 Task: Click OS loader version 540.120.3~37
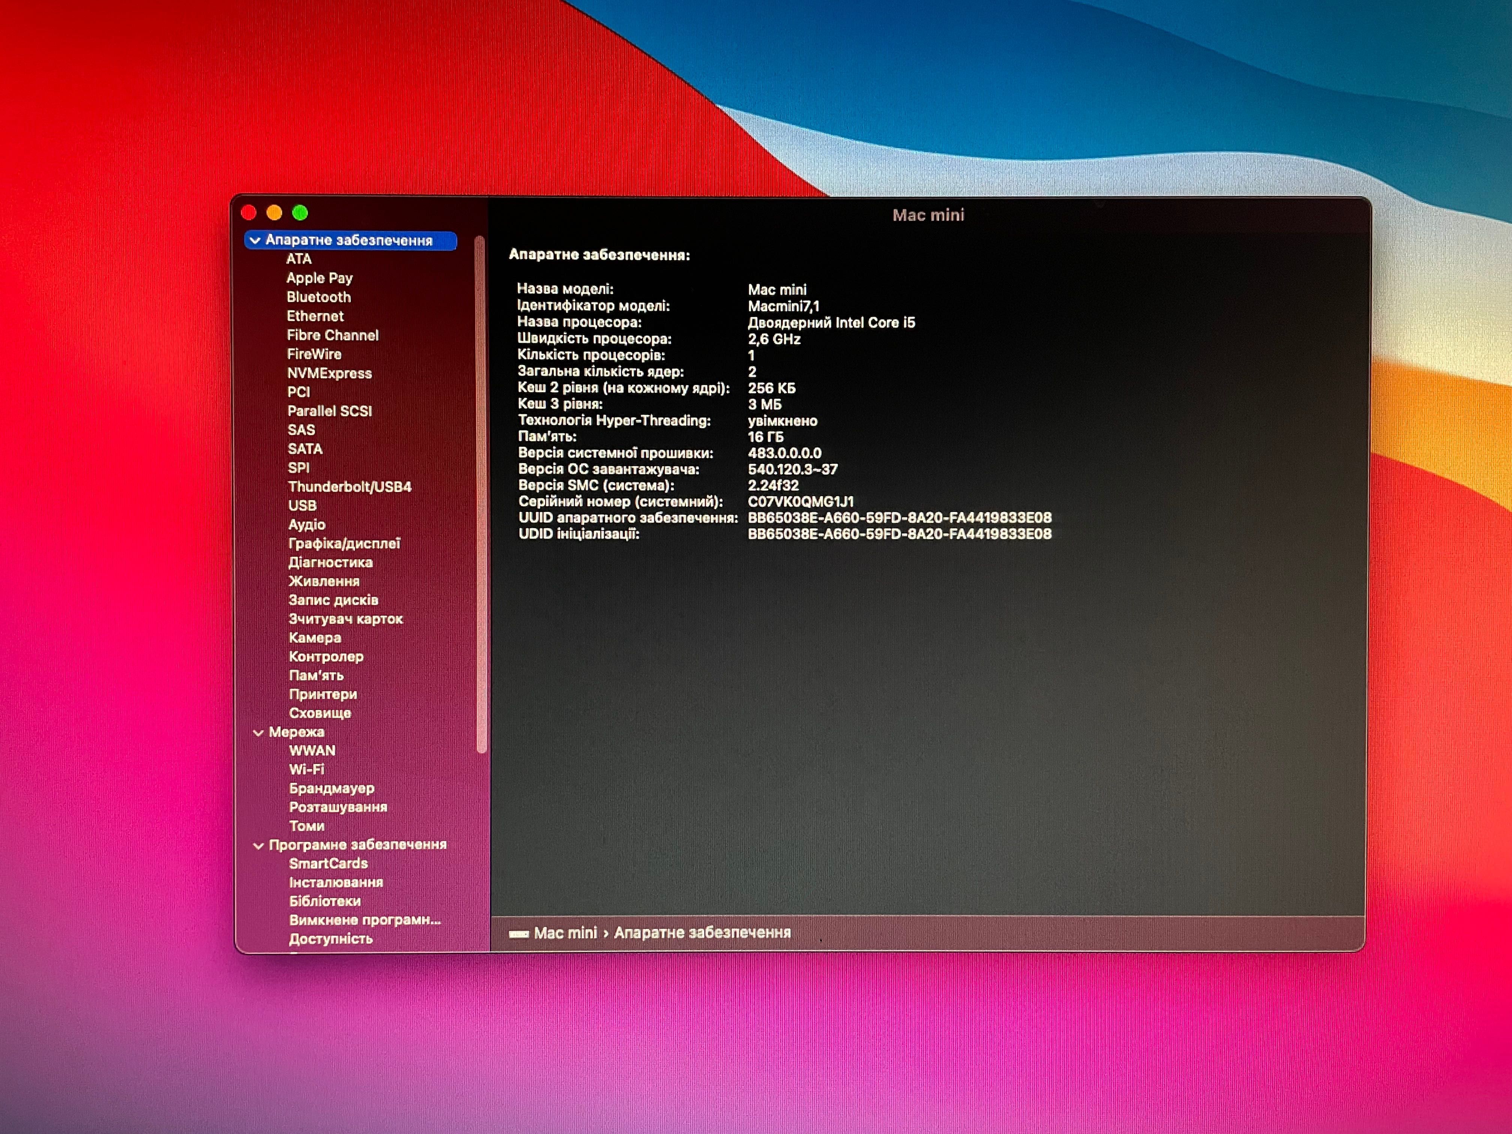[792, 469]
